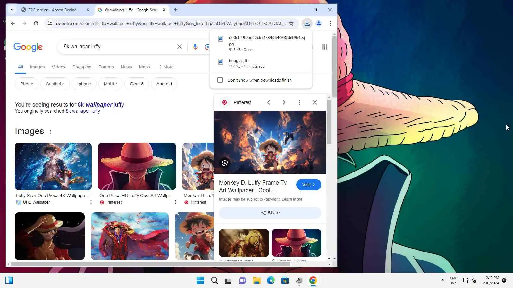Open Microsoft Store from taskbar
This screenshot has height=288, width=513.
click(285, 281)
